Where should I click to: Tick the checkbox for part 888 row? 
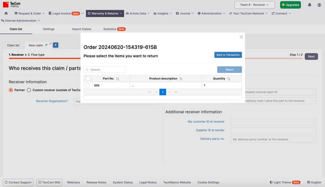pos(88,86)
